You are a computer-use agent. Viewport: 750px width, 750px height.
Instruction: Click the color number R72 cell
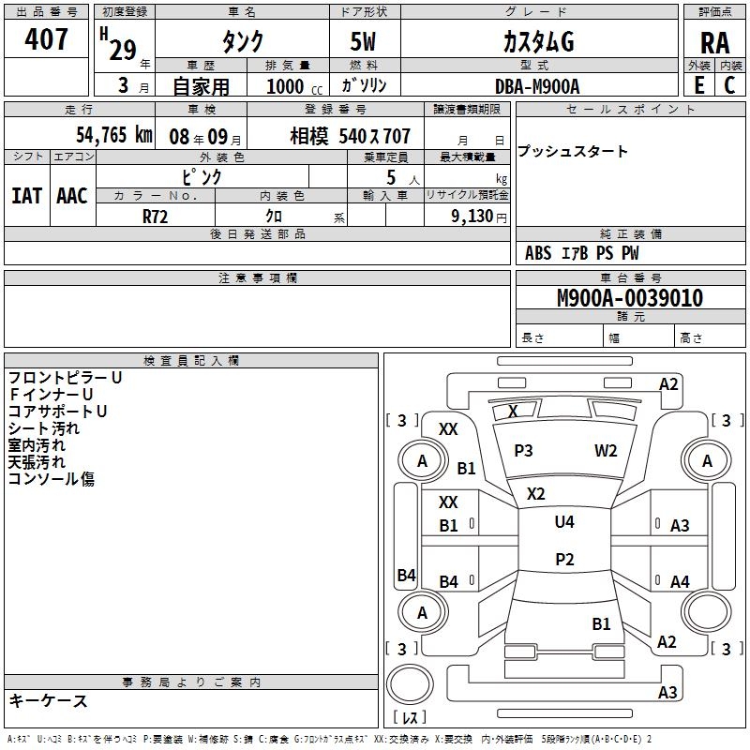point(156,216)
